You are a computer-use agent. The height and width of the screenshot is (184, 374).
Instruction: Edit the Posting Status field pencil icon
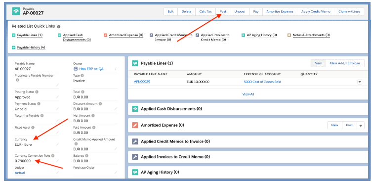[x=57, y=97]
